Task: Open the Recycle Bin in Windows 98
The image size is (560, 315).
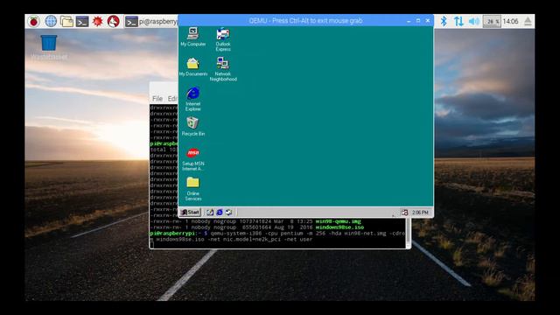Action: (x=192, y=126)
